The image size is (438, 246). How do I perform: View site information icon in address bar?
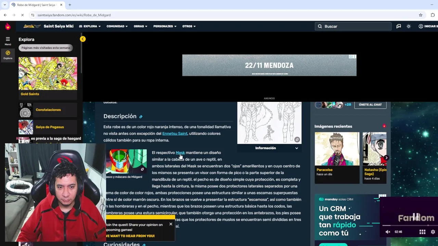[33, 15]
